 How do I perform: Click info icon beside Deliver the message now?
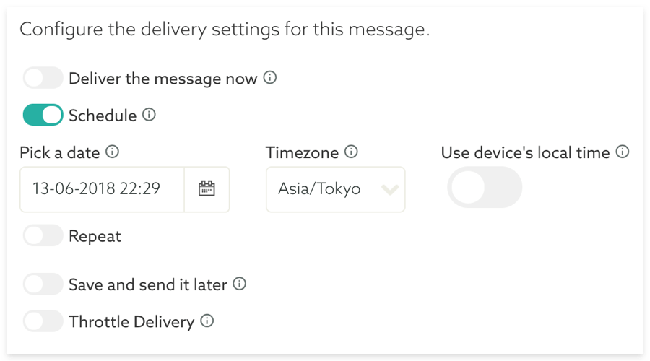[x=270, y=78]
